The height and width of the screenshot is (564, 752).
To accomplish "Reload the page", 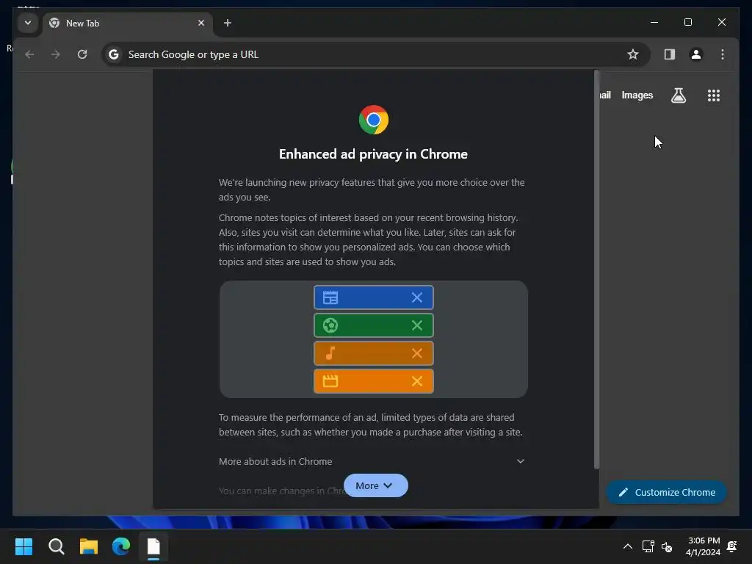I will pos(82,54).
